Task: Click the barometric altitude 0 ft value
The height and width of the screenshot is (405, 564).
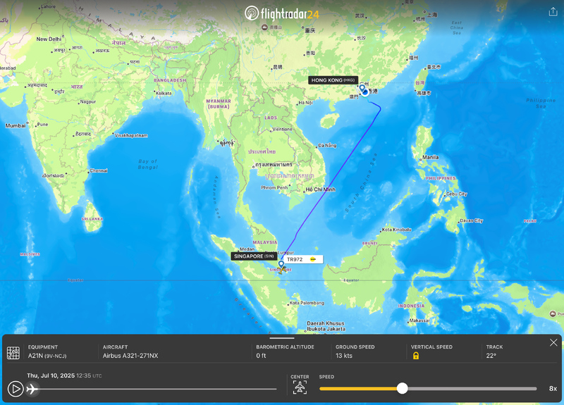Action: click(x=261, y=356)
